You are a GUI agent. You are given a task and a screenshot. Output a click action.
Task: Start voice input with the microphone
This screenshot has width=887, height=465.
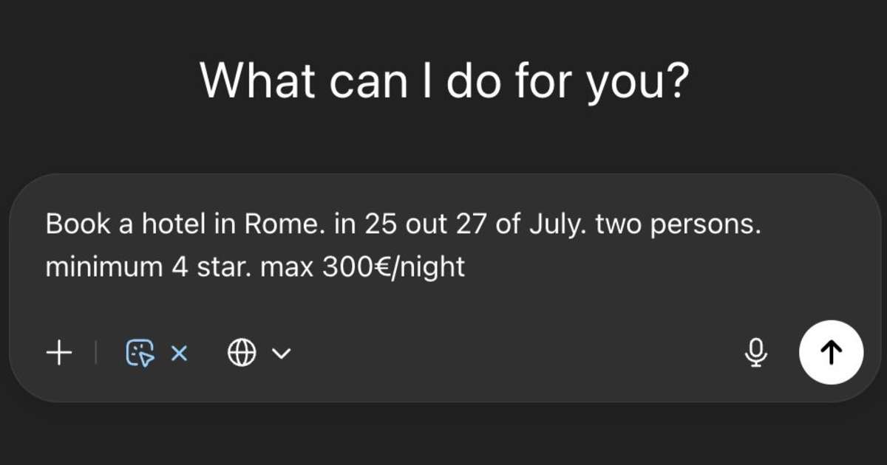[755, 353]
